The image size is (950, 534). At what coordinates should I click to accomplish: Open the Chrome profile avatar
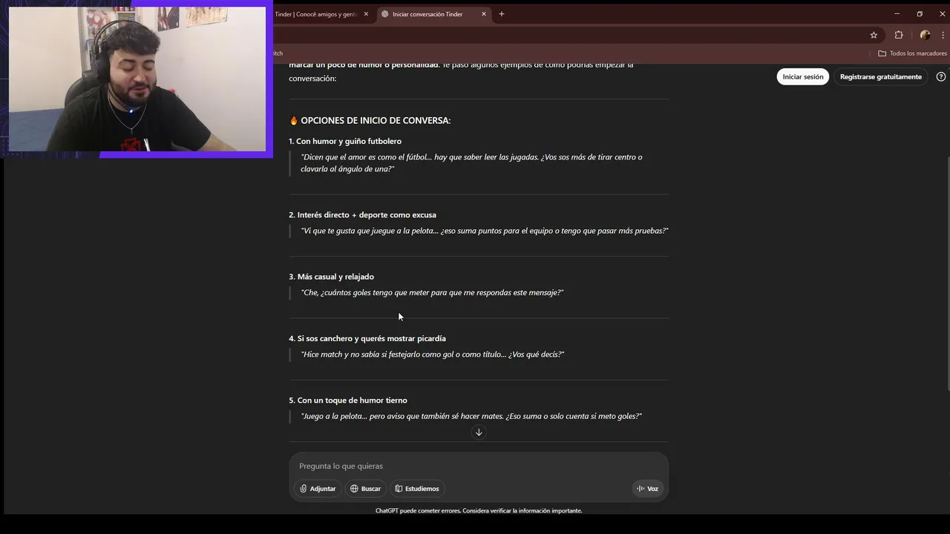pyautogui.click(x=925, y=35)
